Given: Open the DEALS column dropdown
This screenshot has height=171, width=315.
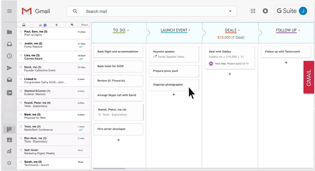Looking at the screenshot, I should pos(239,30).
